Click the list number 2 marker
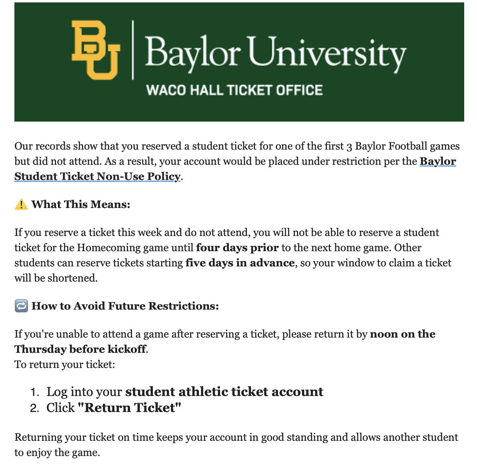Image resolution: width=477 pixels, height=472 pixels. tap(35, 408)
